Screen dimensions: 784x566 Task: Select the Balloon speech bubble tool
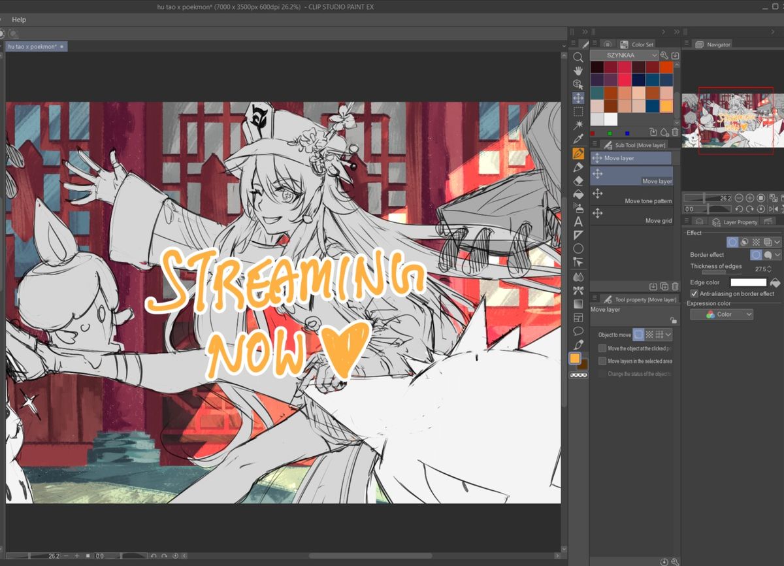coord(578,331)
